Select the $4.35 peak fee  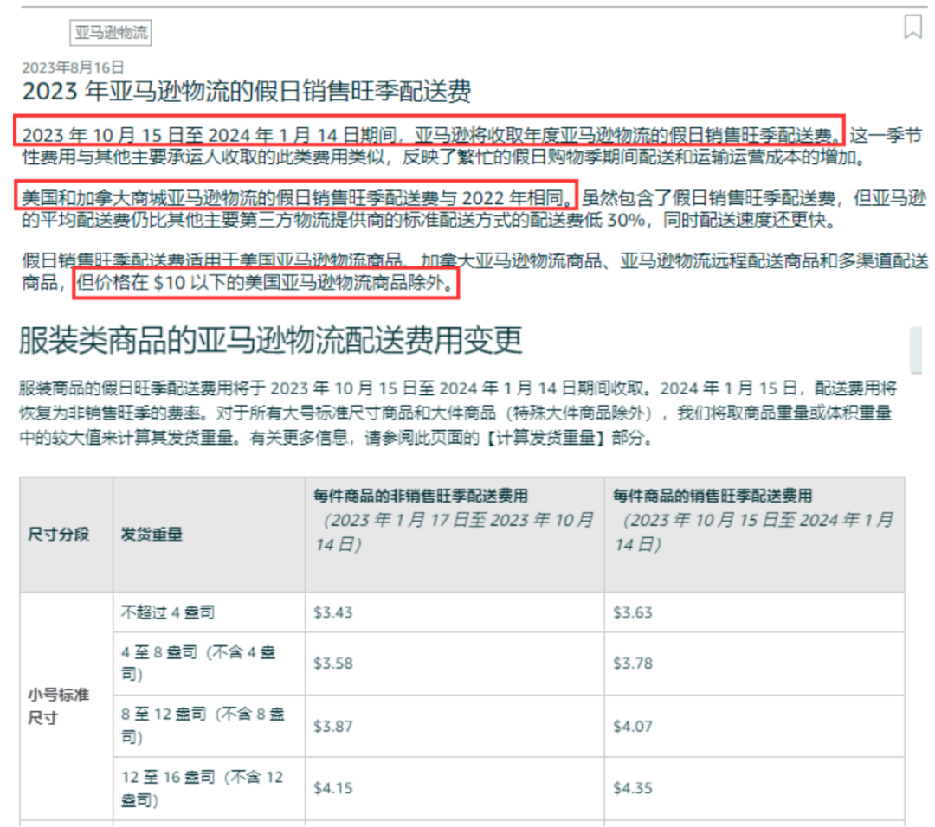633,788
